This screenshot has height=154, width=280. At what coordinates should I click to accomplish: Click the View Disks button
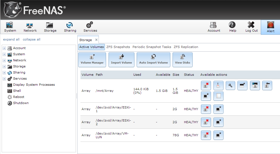click(x=183, y=60)
